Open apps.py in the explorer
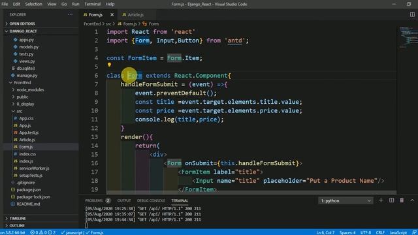The image size is (418, 235). point(26,40)
